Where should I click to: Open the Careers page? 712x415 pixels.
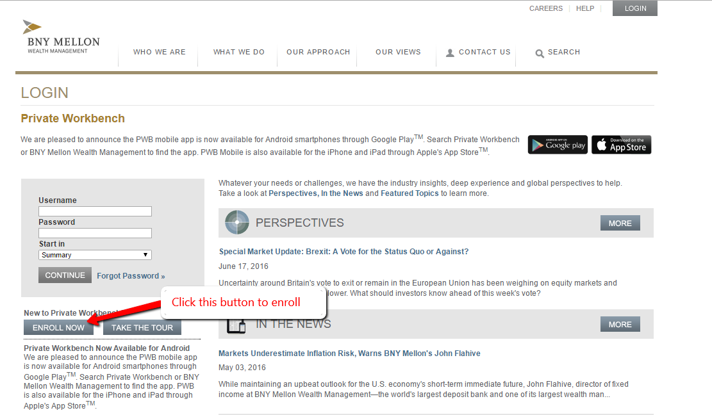point(545,8)
